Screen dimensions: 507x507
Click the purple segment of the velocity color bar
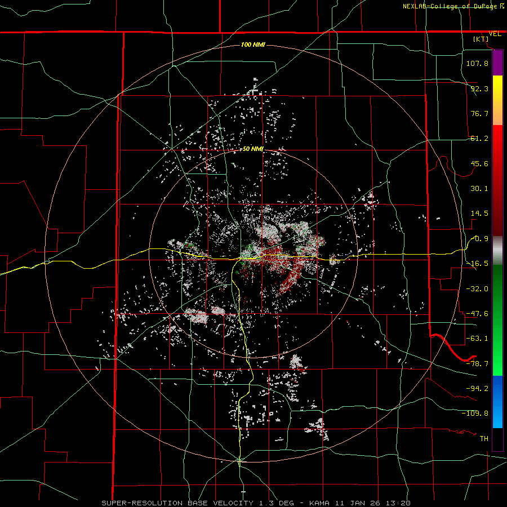497,63
